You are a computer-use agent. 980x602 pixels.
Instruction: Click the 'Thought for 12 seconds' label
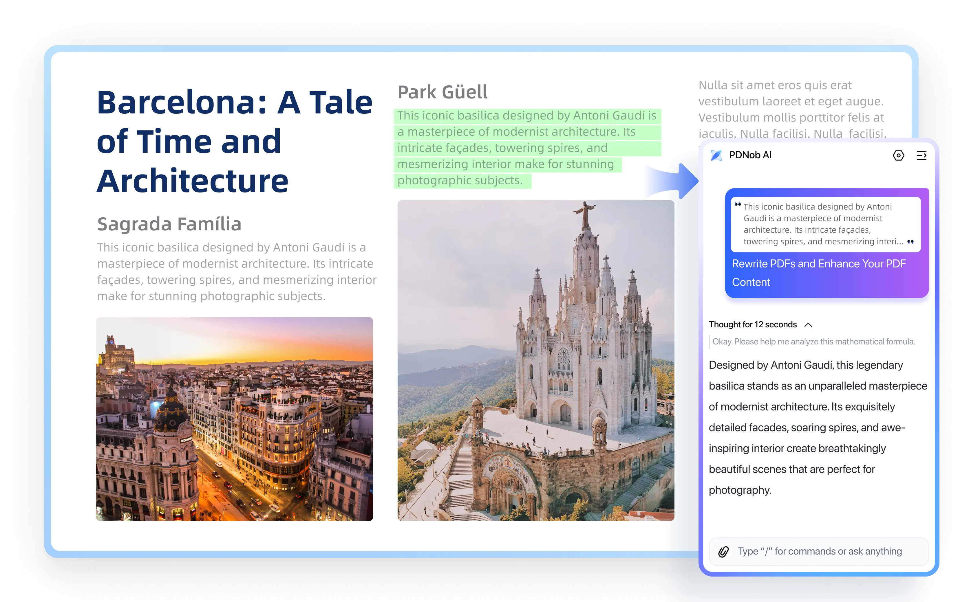753,324
